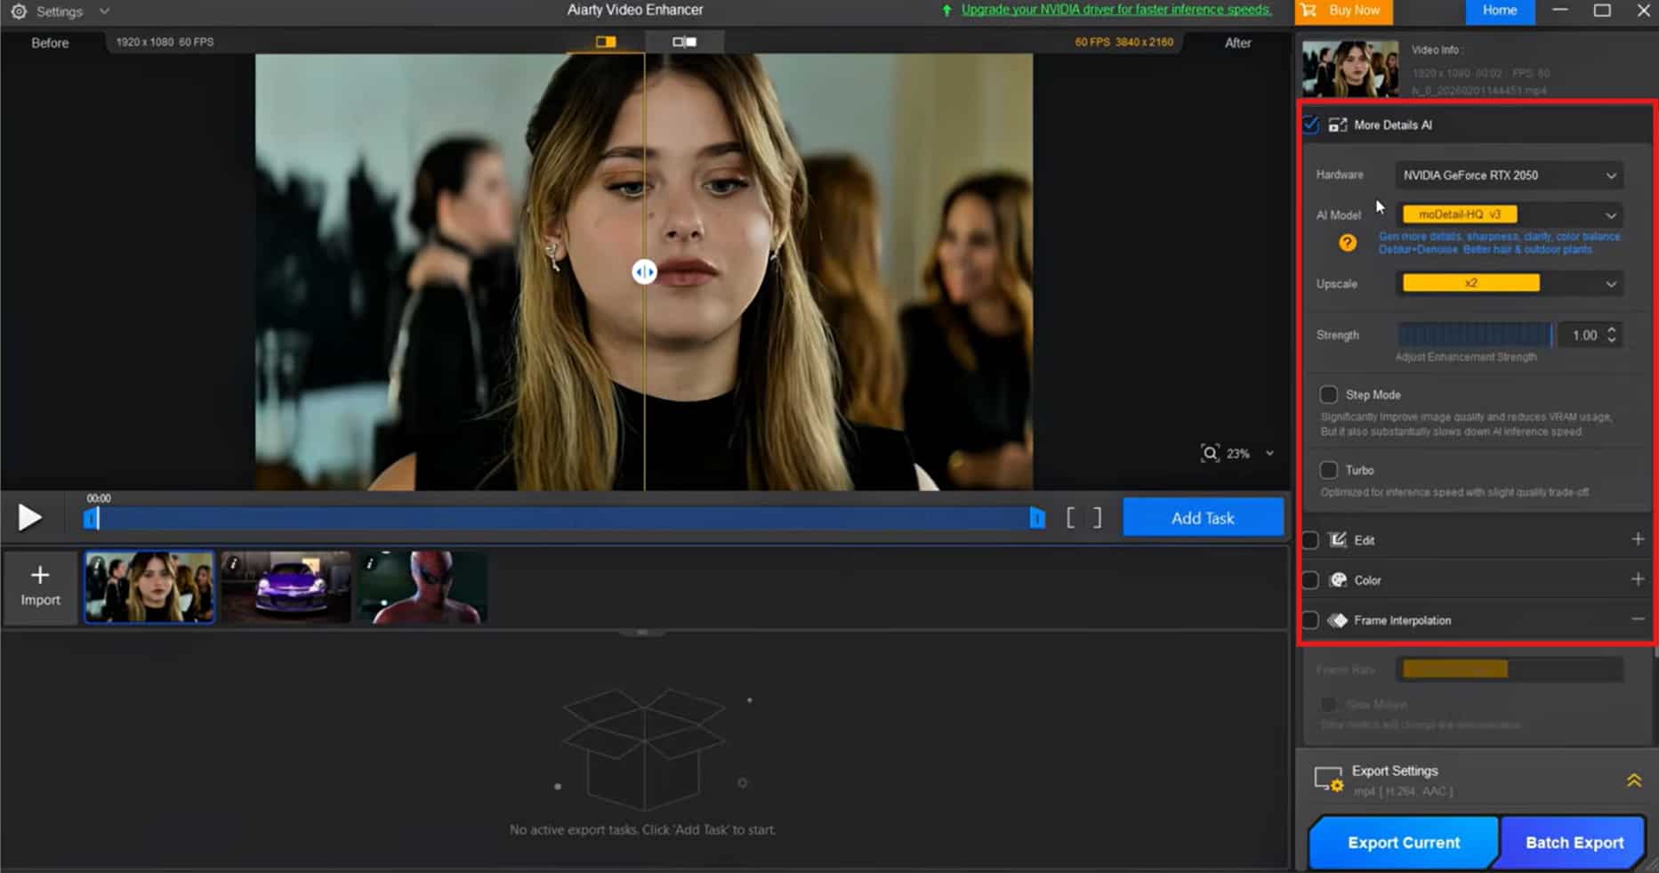Image resolution: width=1659 pixels, height=873 pixels.
Task: Adjust the Strength slider
Action: click(x=1475, y=335)
